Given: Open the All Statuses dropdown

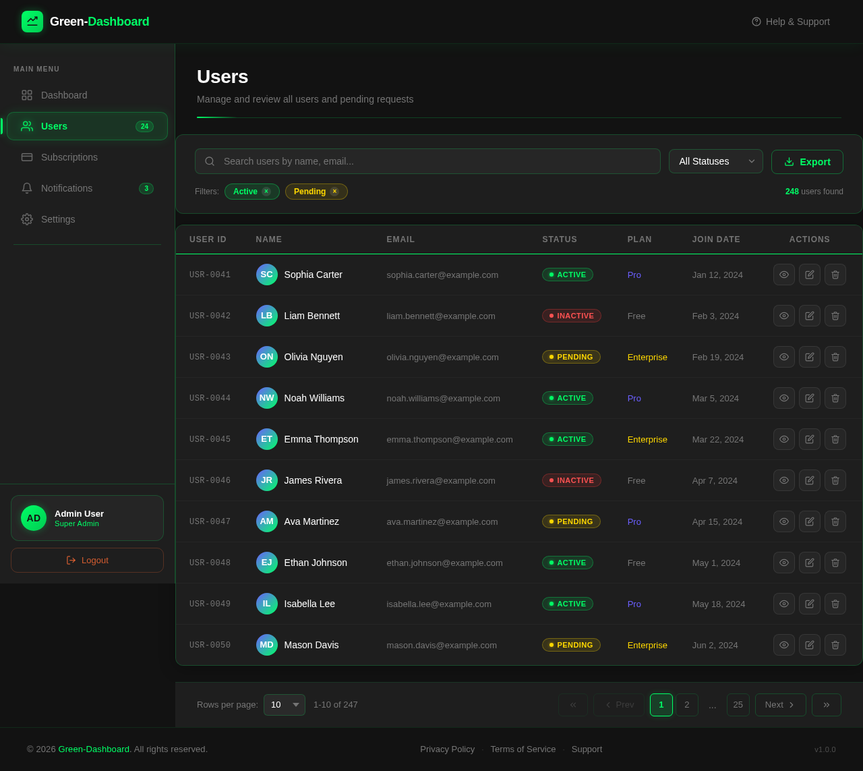Looking at the screenshot, I should click(x=716, y=161).
